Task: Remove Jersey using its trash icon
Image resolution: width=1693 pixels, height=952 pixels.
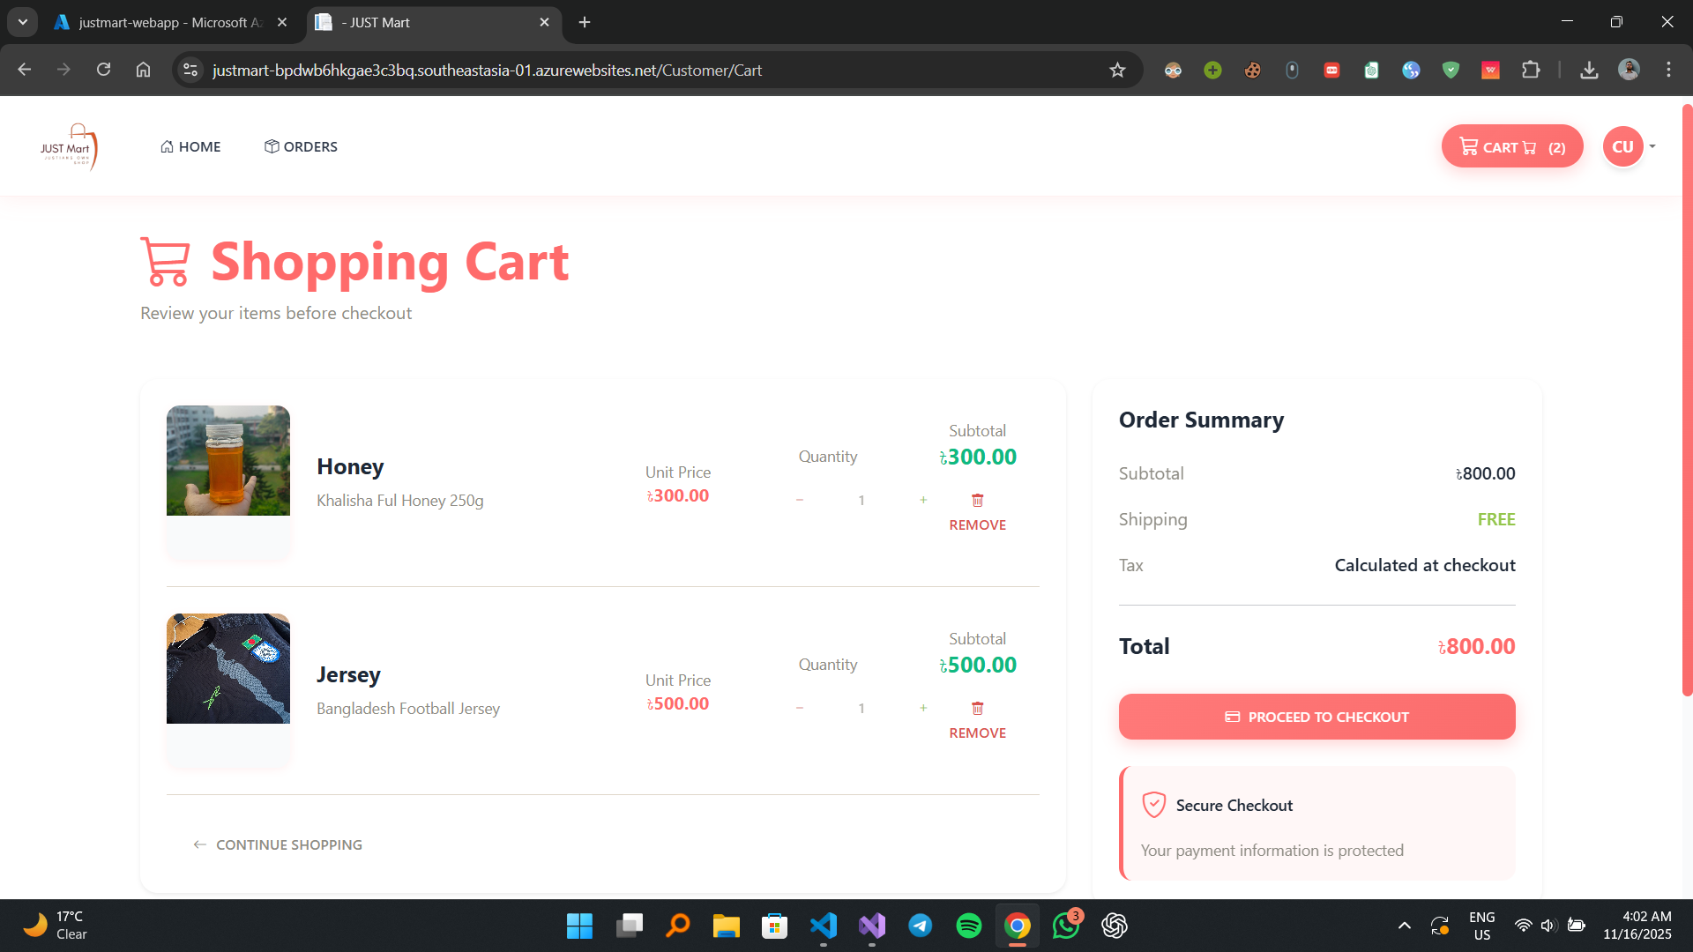Action: (x=977, y=708)
